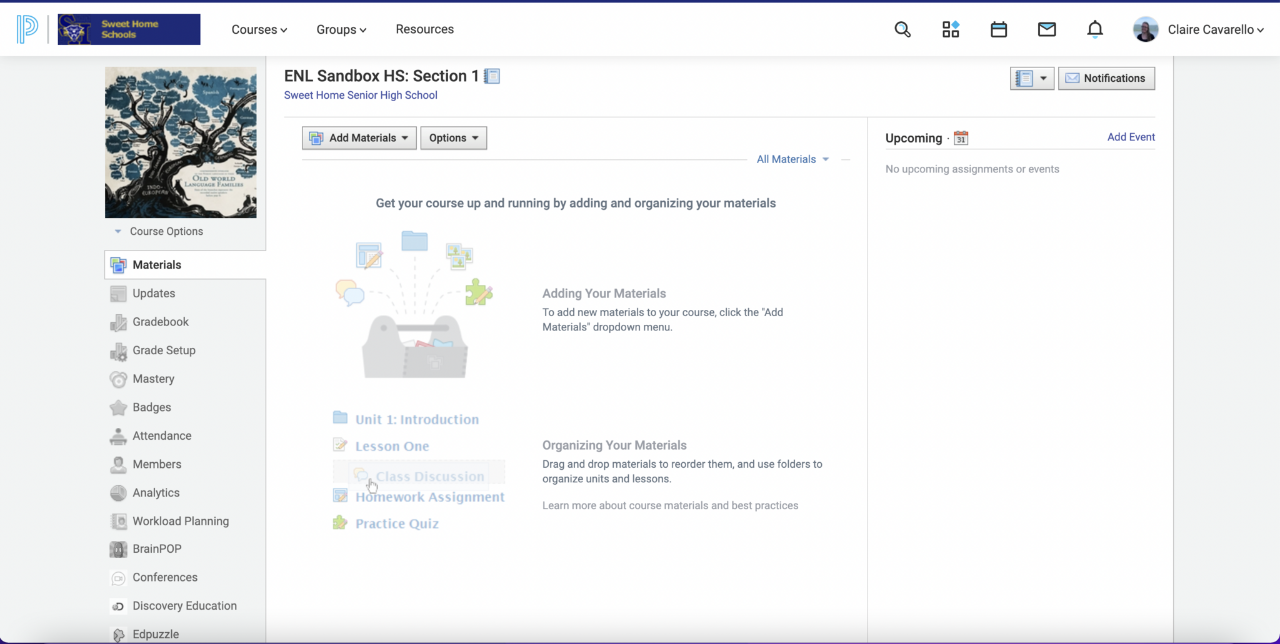Click the Notifications button

pyautogui.click(x=1106, y=78)
